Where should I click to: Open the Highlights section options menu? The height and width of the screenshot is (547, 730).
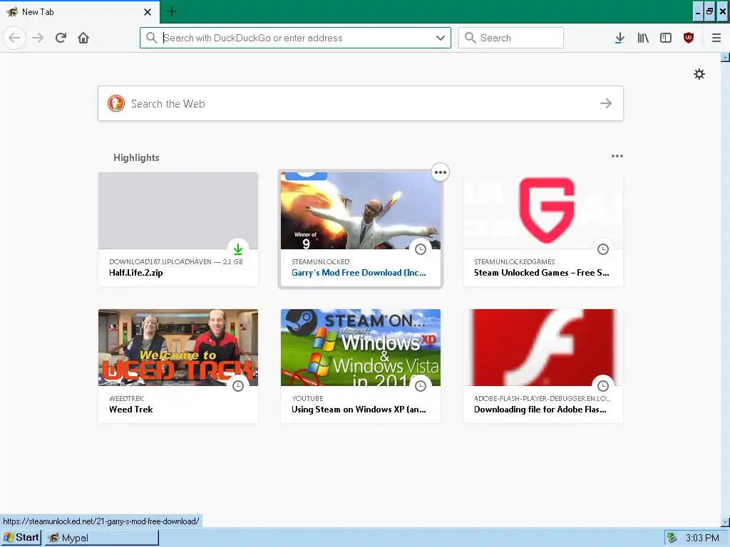(617, 156)
